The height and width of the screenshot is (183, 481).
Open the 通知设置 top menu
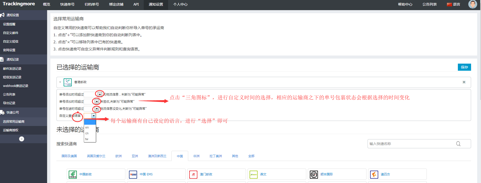[x=156, y=5]
